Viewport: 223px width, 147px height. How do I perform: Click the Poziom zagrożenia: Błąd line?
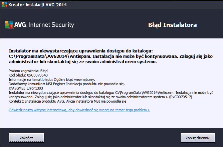pyautogui.click(x=28, y=71)
